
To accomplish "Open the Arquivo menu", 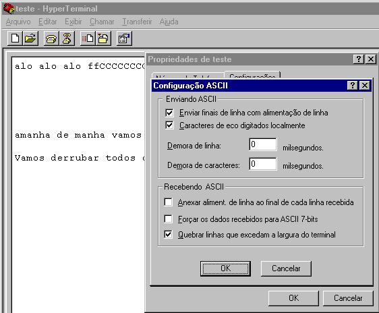I will click(18, 22).
